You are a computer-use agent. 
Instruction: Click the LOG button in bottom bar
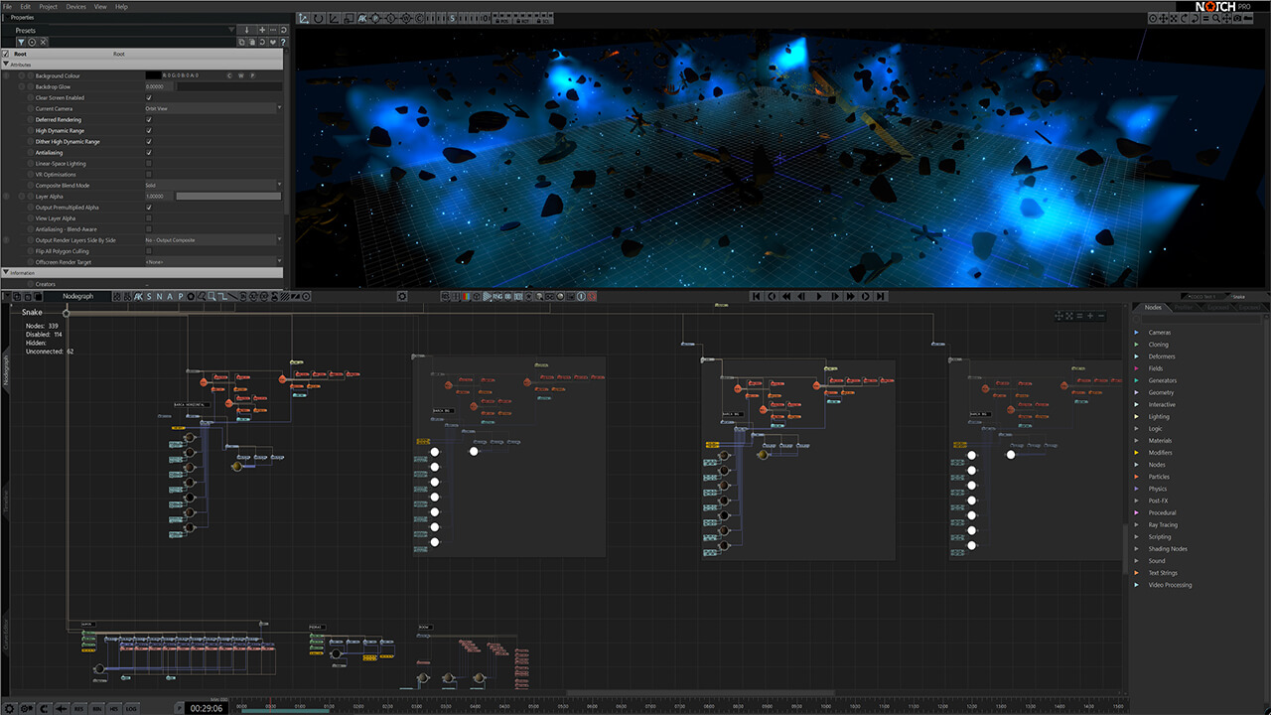tap(132, 708)
